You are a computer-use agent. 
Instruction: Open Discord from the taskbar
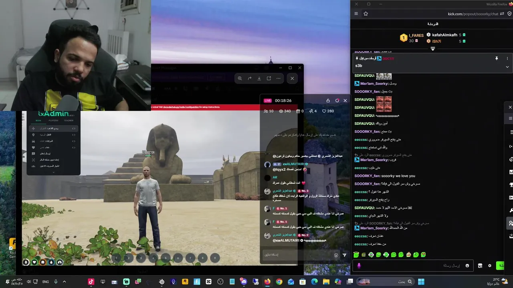pyautogui.click(x=244, y=282)
